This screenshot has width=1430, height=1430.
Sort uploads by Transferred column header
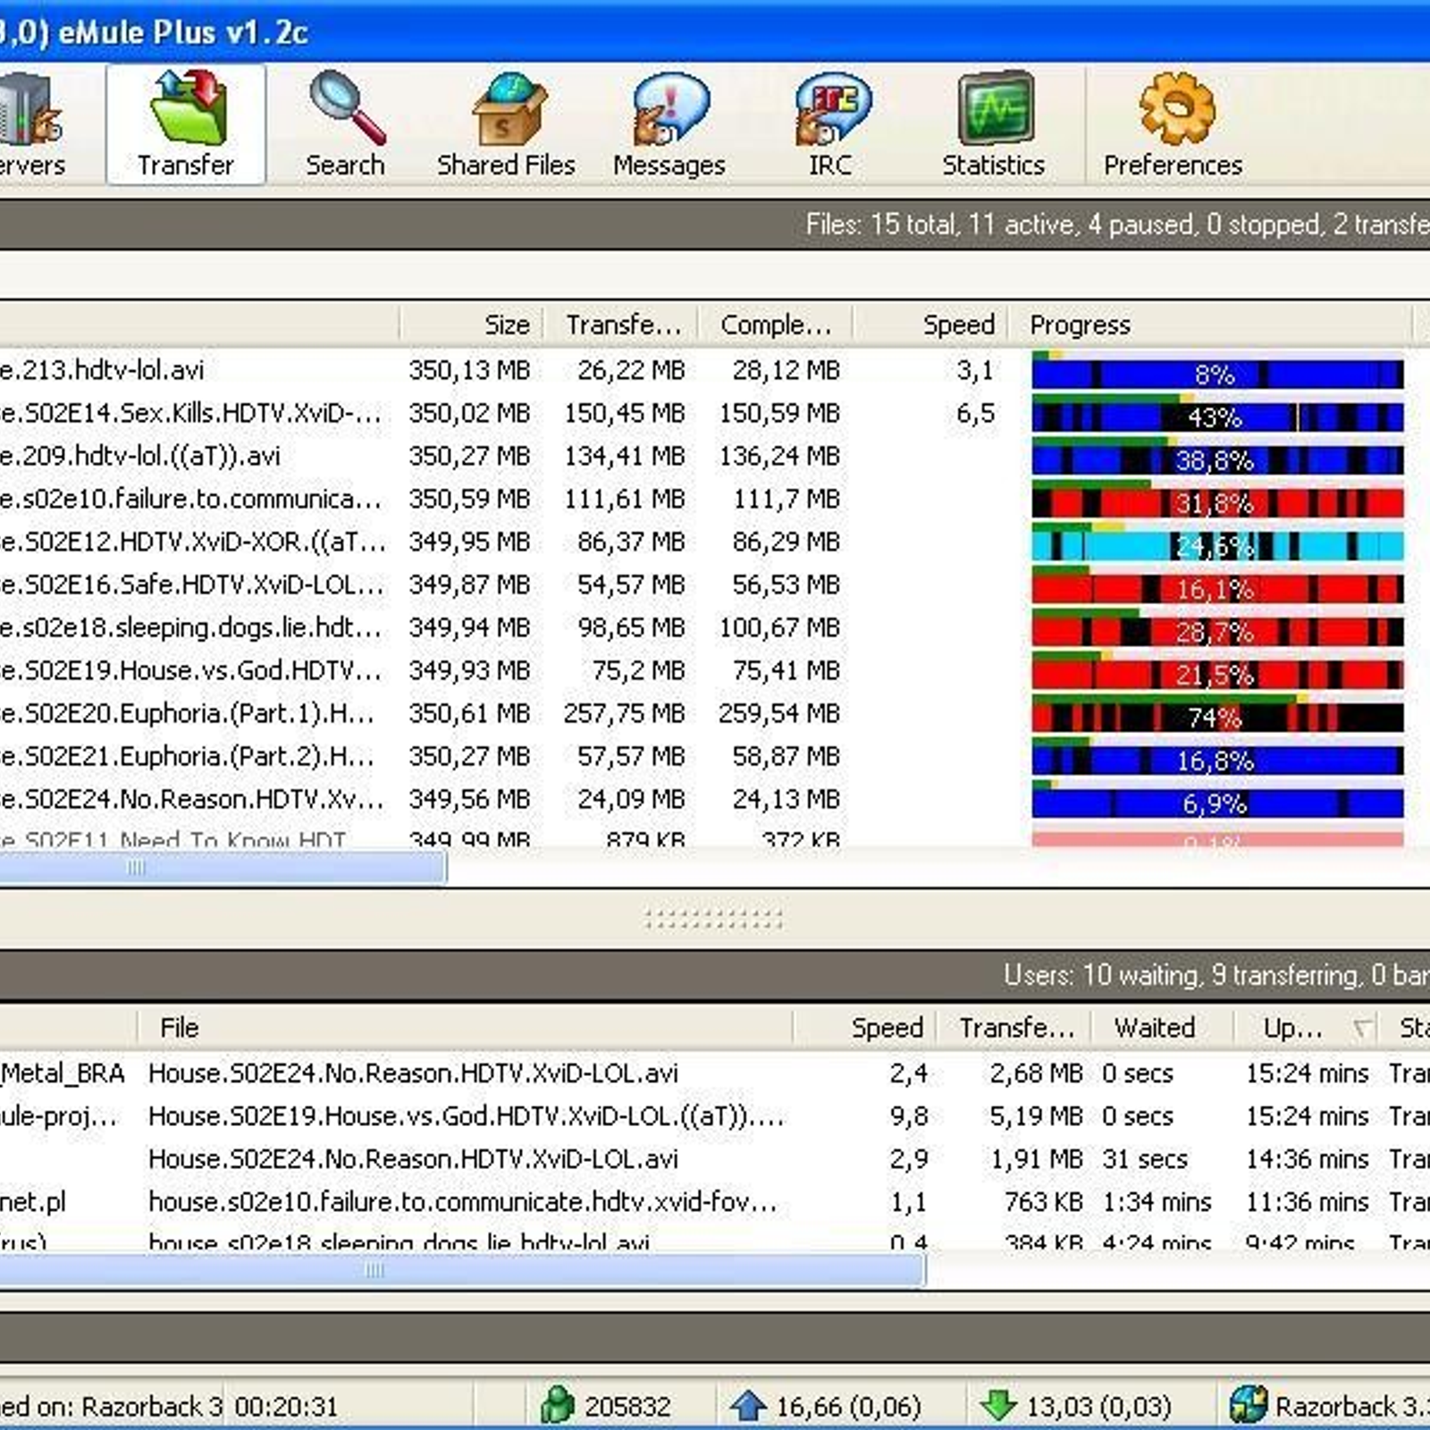point(1014,1028)
